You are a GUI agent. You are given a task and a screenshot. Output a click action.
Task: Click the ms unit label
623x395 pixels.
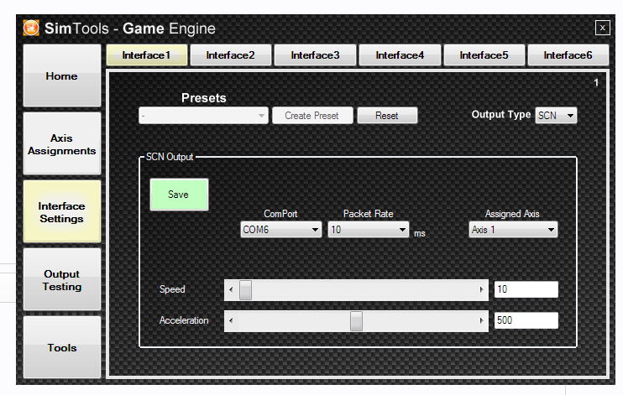(x=420, y=233)
